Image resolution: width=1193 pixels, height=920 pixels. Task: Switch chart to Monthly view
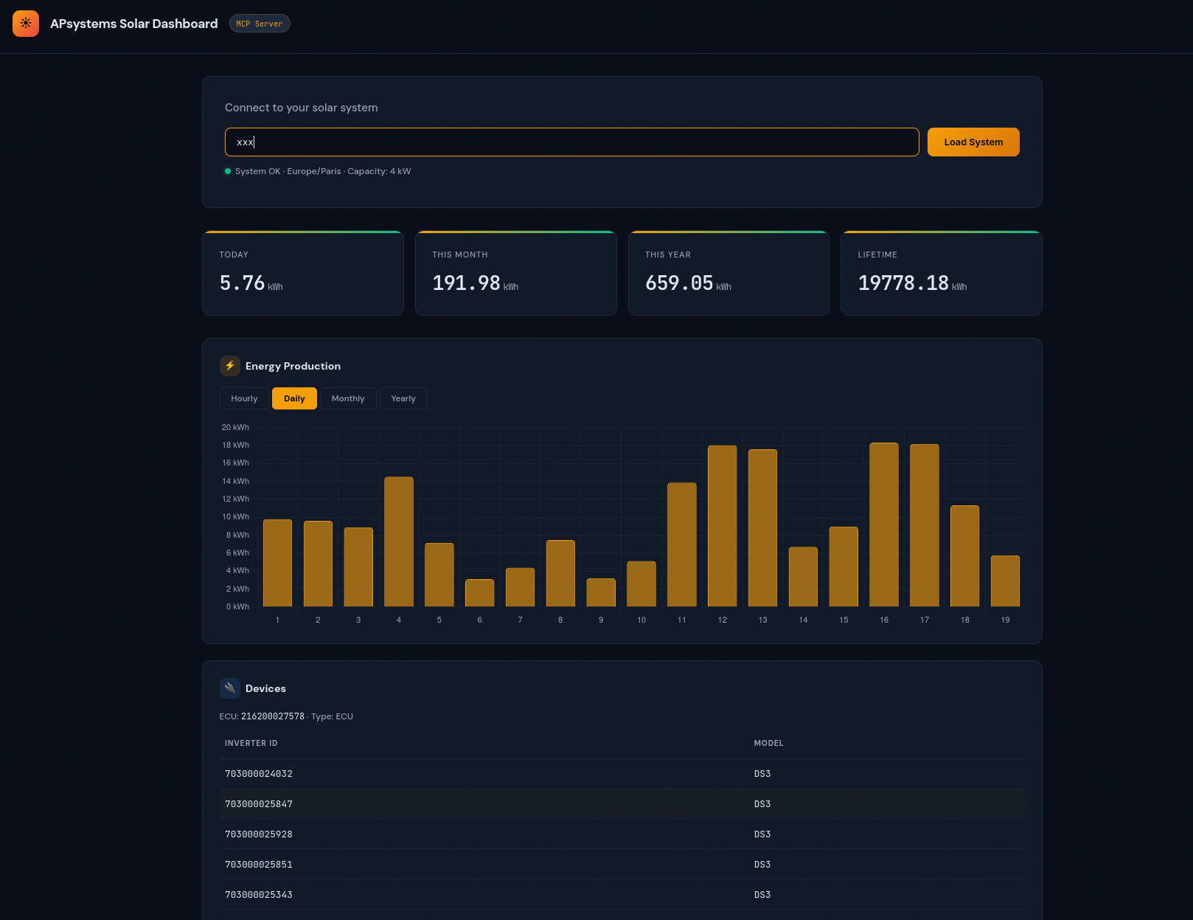348,398
